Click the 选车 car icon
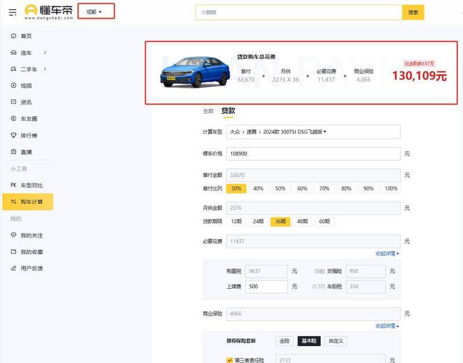463x363 pixels. click(x=13, y=53)
